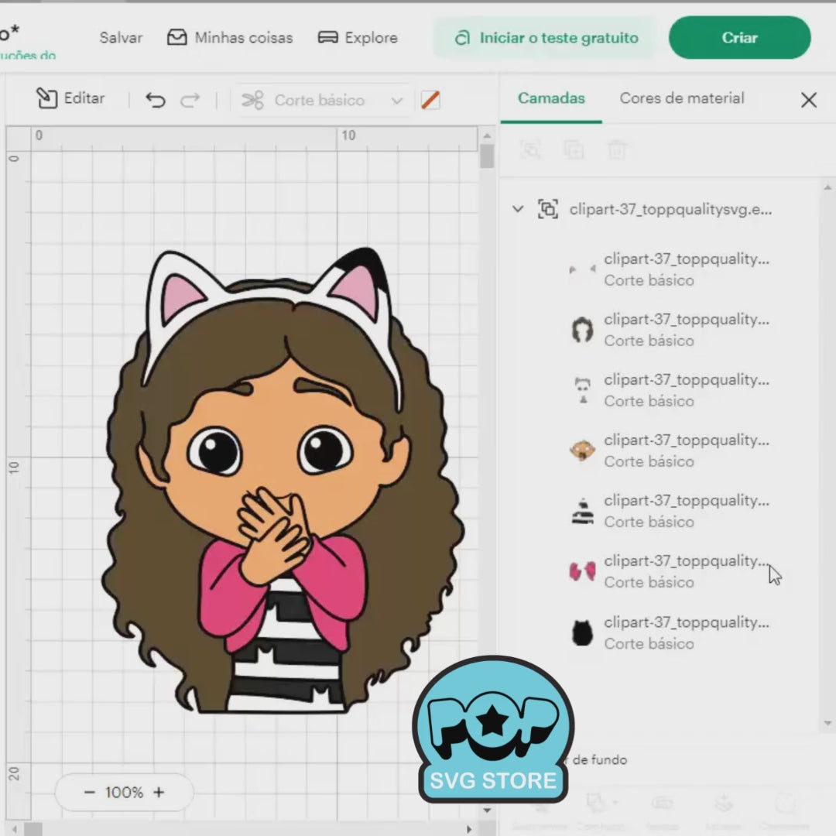Screen dimensions: 836x836
Task: Click the delete trash icon in layers panel
Action: click(x=616, y=149)
